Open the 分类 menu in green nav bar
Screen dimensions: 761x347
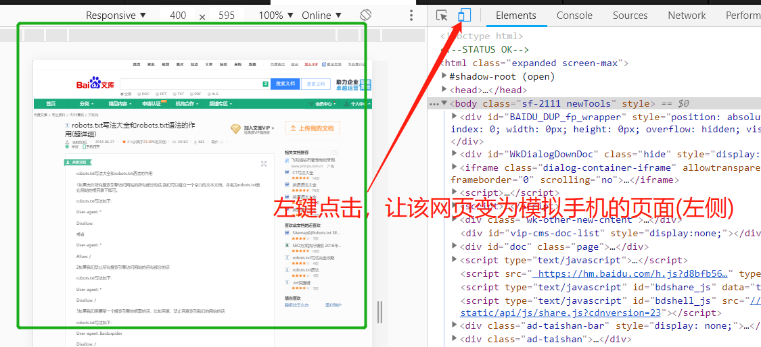[87, 104]
